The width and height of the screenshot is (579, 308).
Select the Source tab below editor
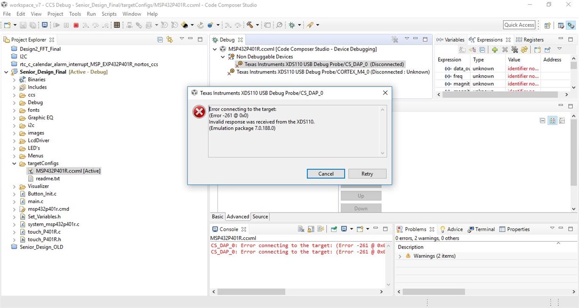pyautogui.click(x=260, y=217)
